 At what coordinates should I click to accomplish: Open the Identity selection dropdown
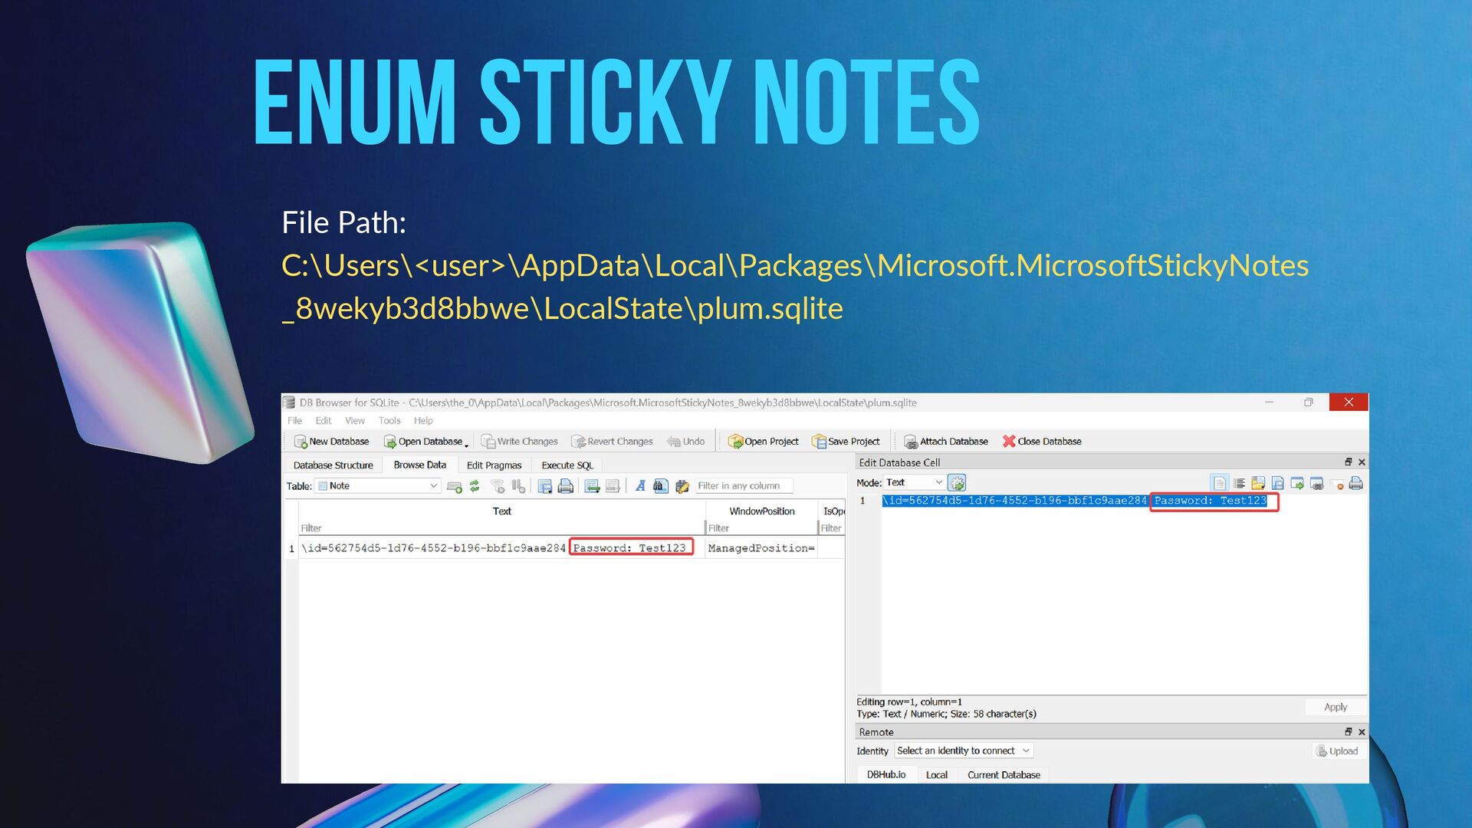pos(963,751)
